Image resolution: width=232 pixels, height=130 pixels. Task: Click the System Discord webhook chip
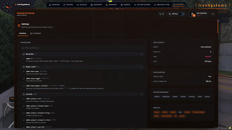pos(207,97)
